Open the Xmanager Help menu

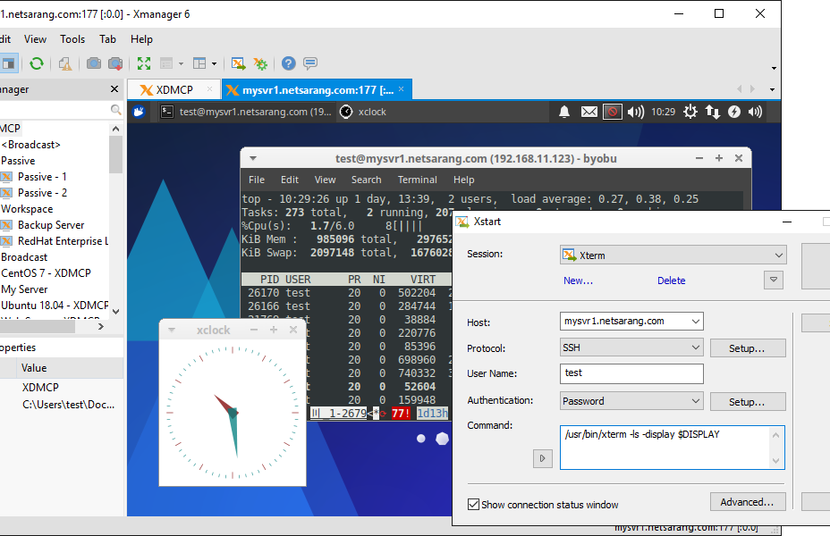(141, 39)
